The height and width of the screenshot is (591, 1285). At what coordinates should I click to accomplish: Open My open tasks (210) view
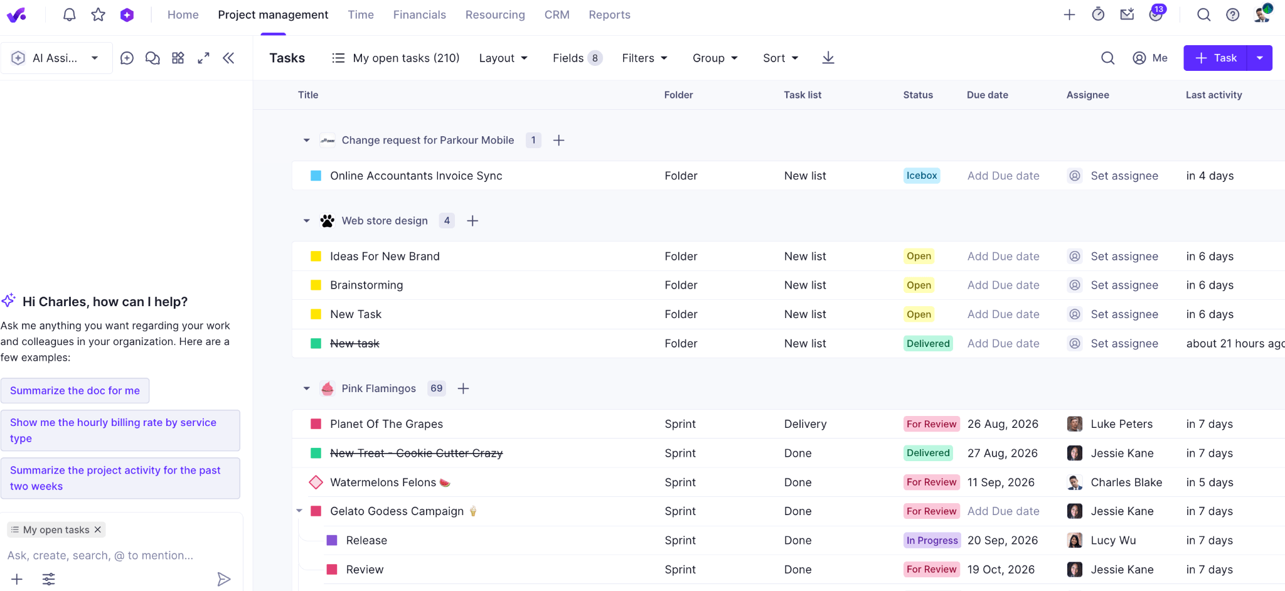pos(396,58)
